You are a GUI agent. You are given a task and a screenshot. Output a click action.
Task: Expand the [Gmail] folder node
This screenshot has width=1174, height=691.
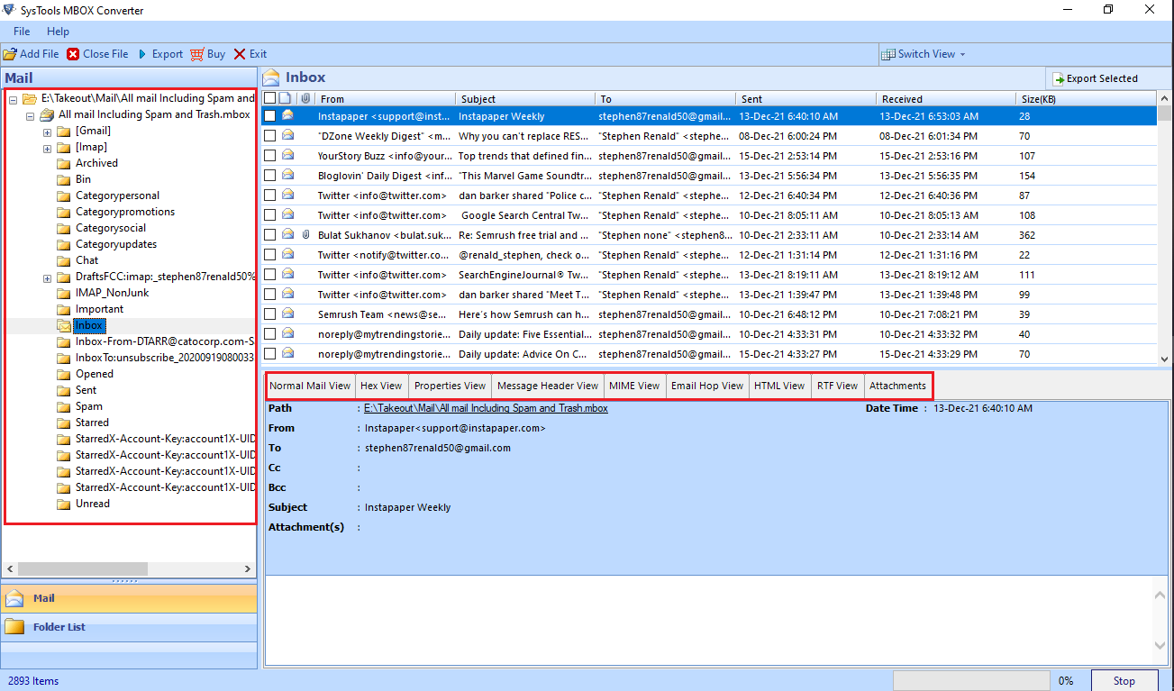pos(47,132)
